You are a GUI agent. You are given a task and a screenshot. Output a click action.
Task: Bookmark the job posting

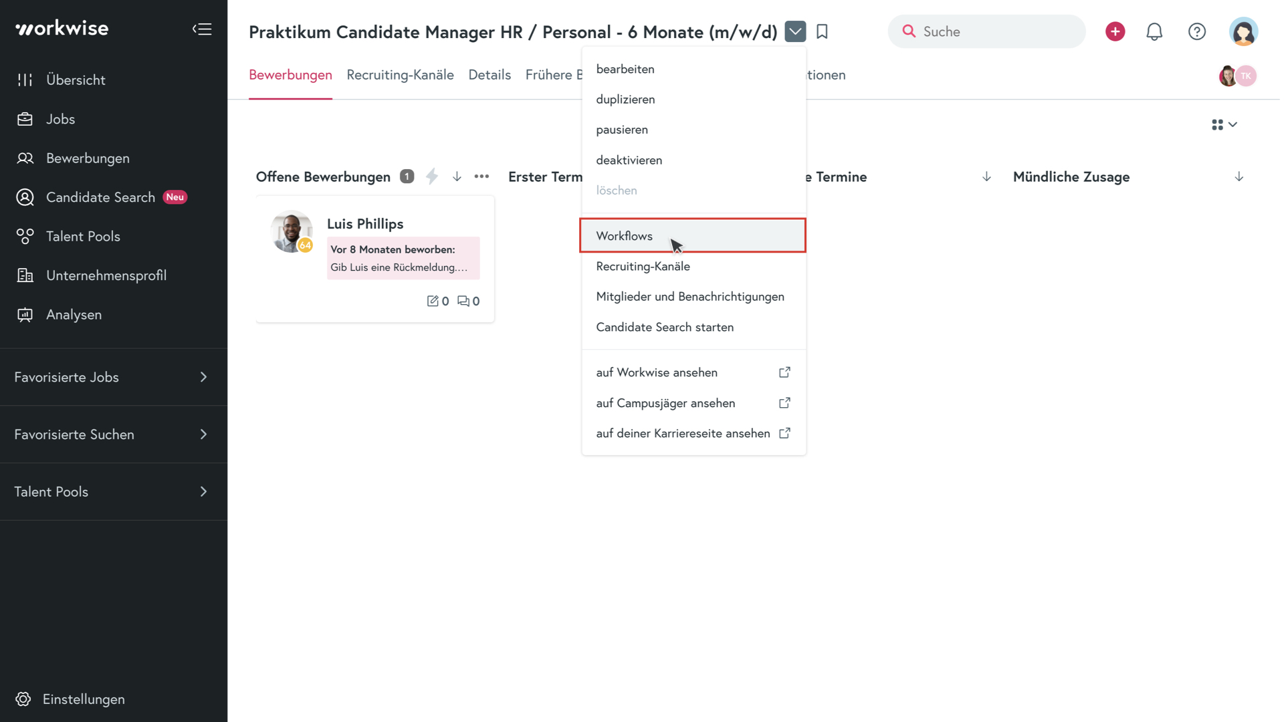(822, 31)
